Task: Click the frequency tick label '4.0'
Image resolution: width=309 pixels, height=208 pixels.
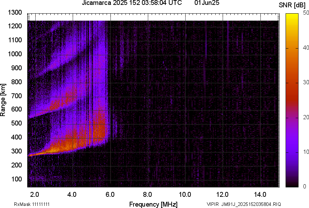Action: [x=72, y=195]
